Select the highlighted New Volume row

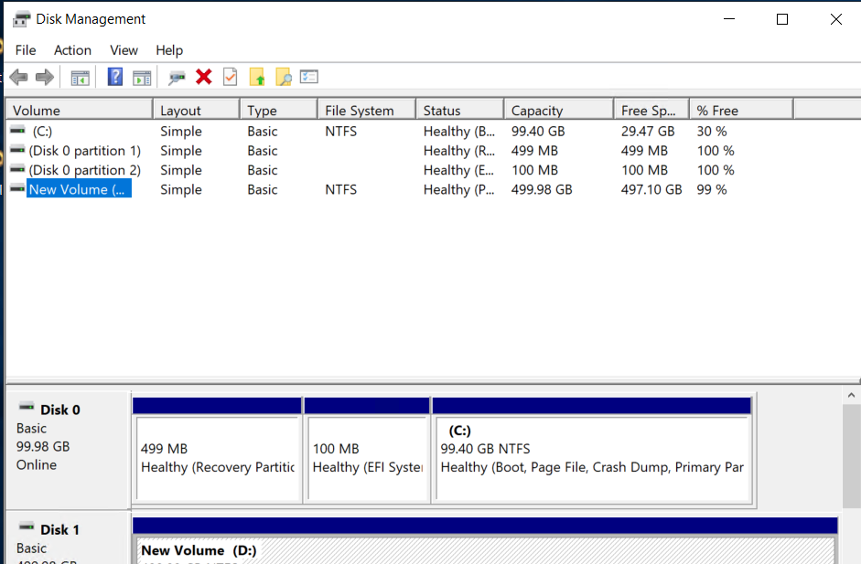click(400, 189)
